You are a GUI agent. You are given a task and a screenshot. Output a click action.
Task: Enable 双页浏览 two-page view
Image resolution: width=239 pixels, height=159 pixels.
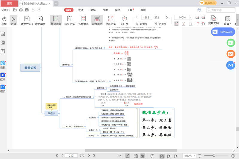(x=70, y=21)
